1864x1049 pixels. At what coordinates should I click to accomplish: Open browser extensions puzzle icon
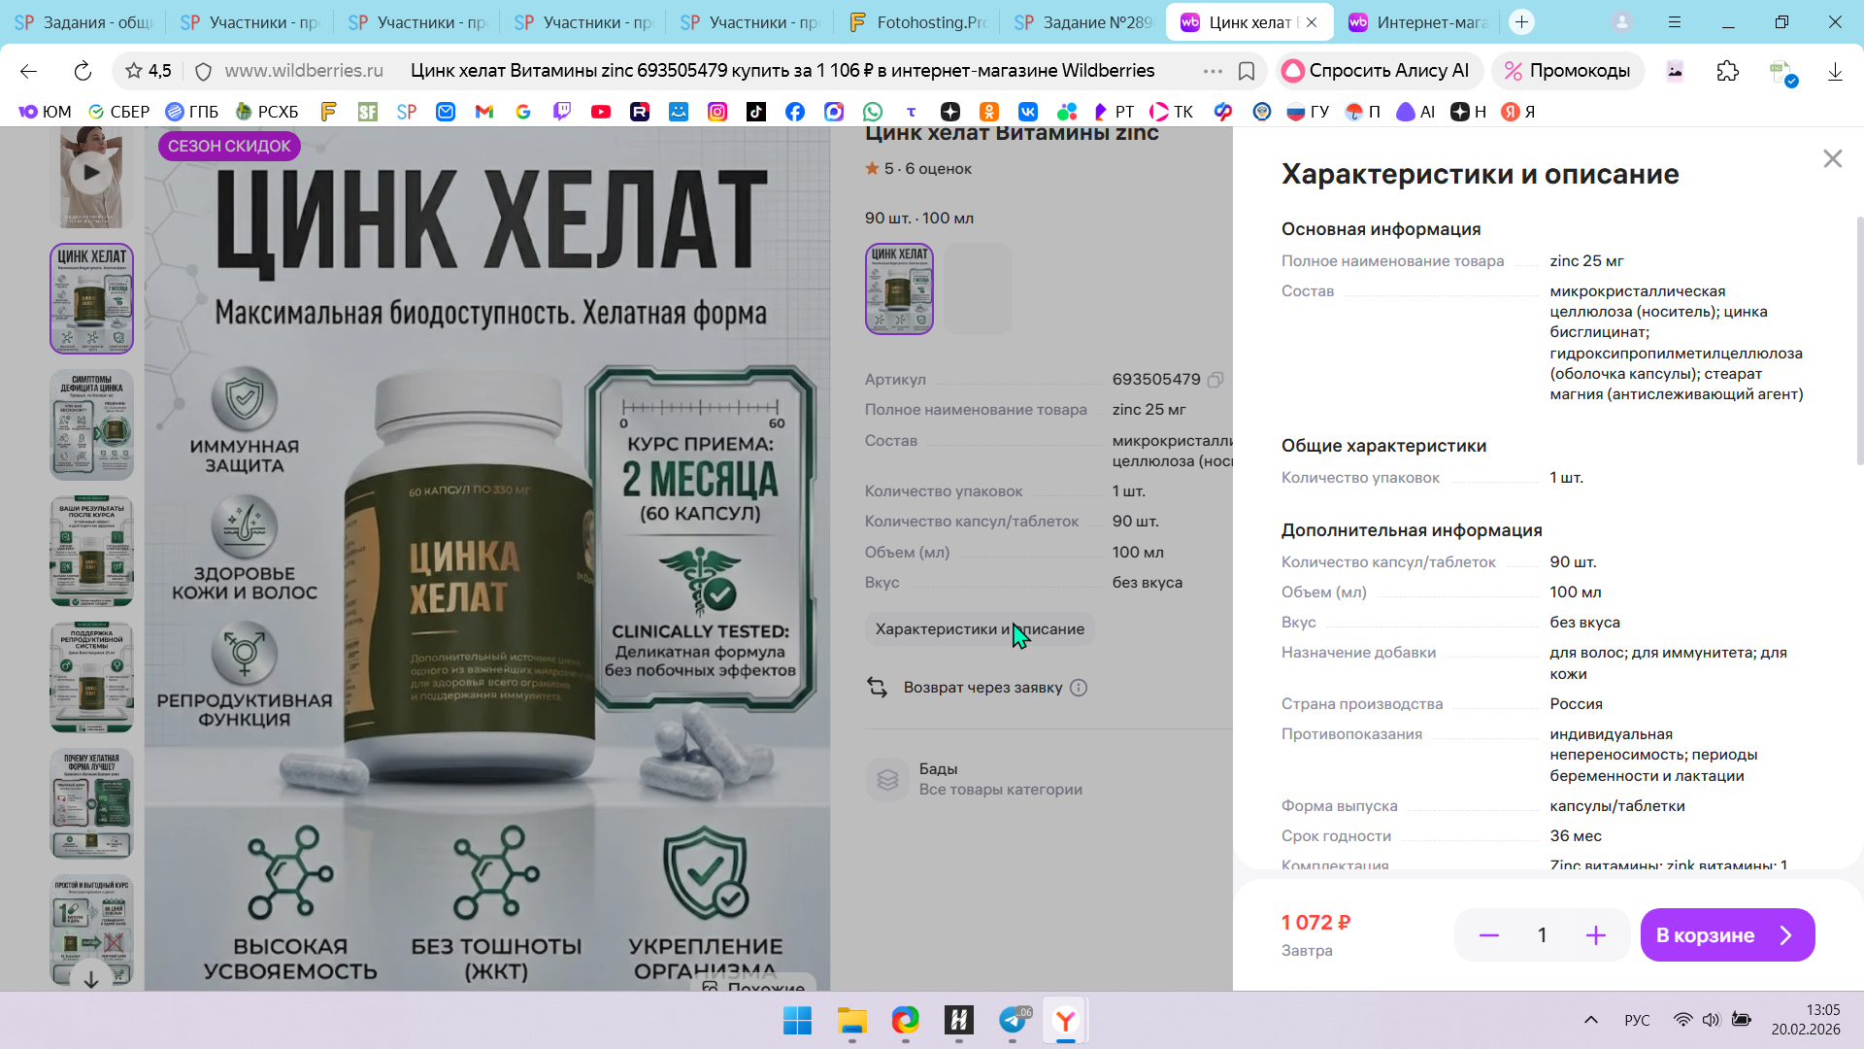[x=1727, y=71]
